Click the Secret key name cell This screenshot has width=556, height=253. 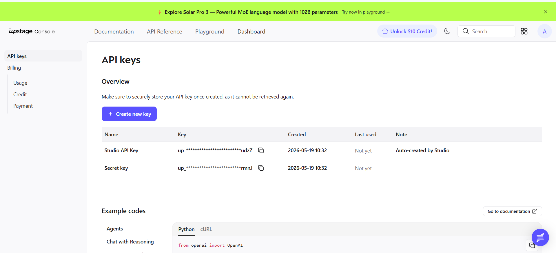pyautogui.click(x=116, y=168)
